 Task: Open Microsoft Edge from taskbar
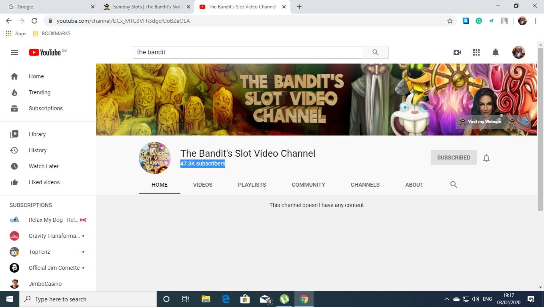(x=226, y=299)
